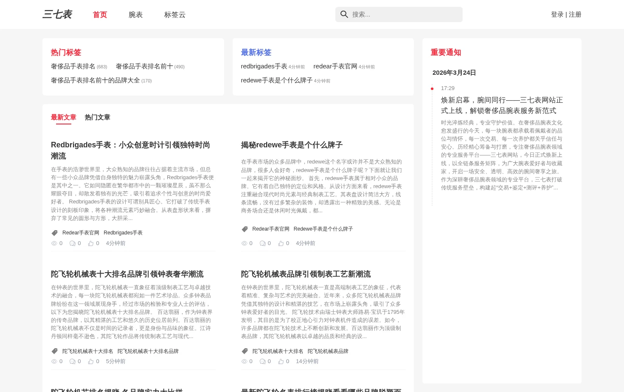
Task: Click the notice date 2026年3月24日
Action: coord(454,73)
